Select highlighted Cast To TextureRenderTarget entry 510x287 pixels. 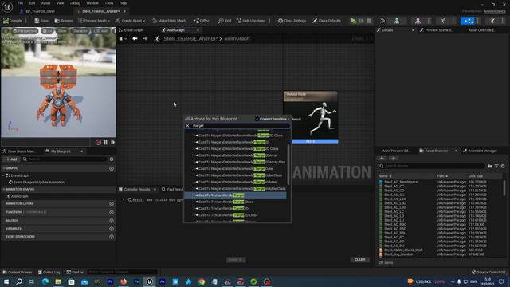[235, 195]
